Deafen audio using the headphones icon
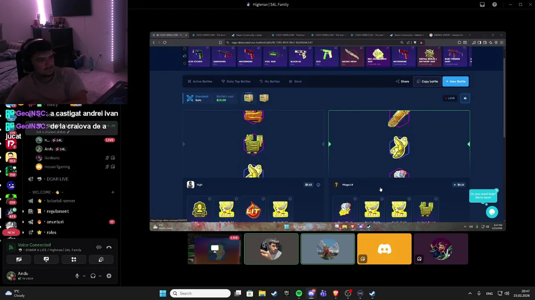Viewport: 535px width, 300px height. pos(93,276)
